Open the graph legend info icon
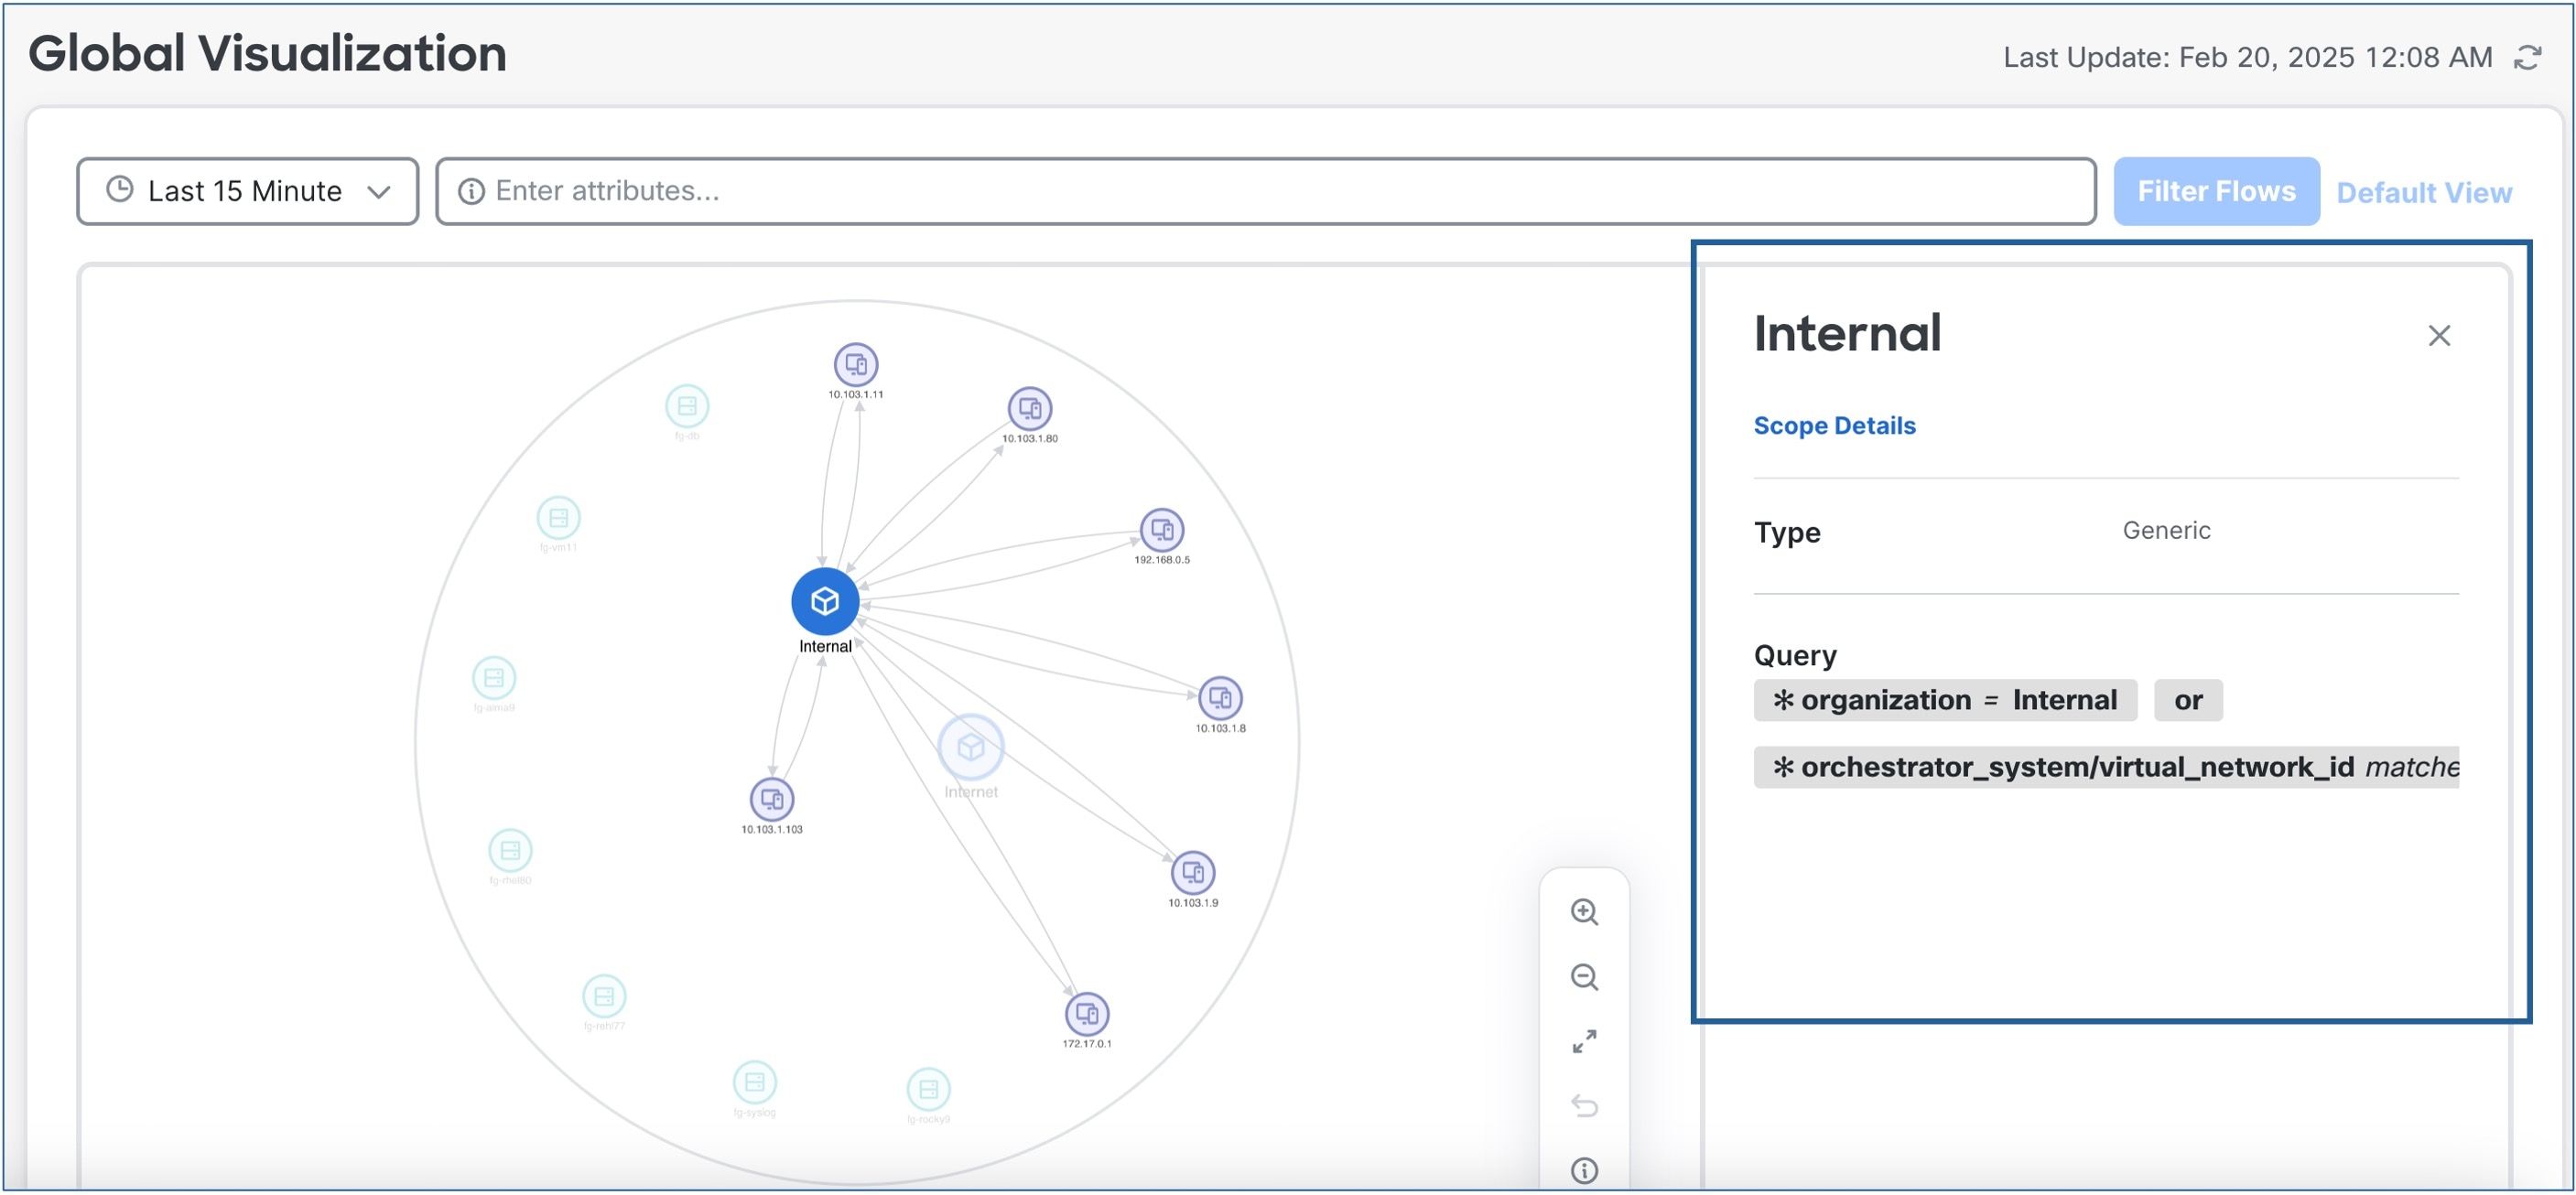The image size is (2576, 1195). click(1584, 1170)
